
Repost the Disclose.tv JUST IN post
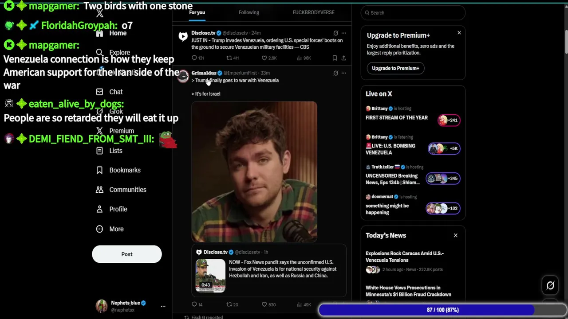point(233,58)
